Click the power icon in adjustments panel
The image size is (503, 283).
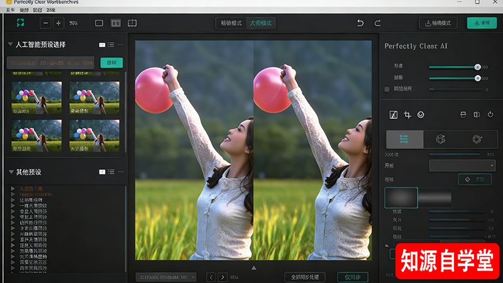click(490, 114)
